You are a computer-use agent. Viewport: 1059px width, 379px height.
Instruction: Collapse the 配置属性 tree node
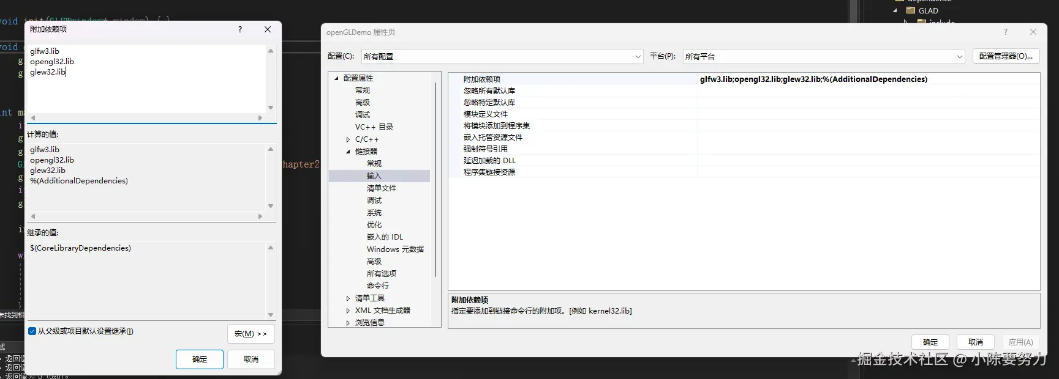[x=336, y=78]
